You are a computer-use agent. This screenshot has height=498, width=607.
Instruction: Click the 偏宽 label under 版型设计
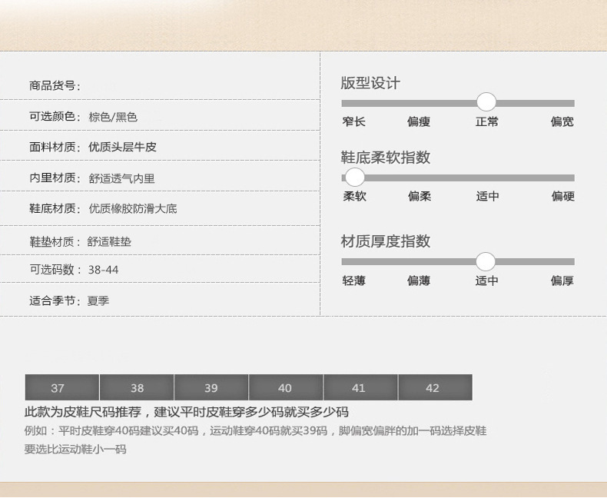click(562, 121)
